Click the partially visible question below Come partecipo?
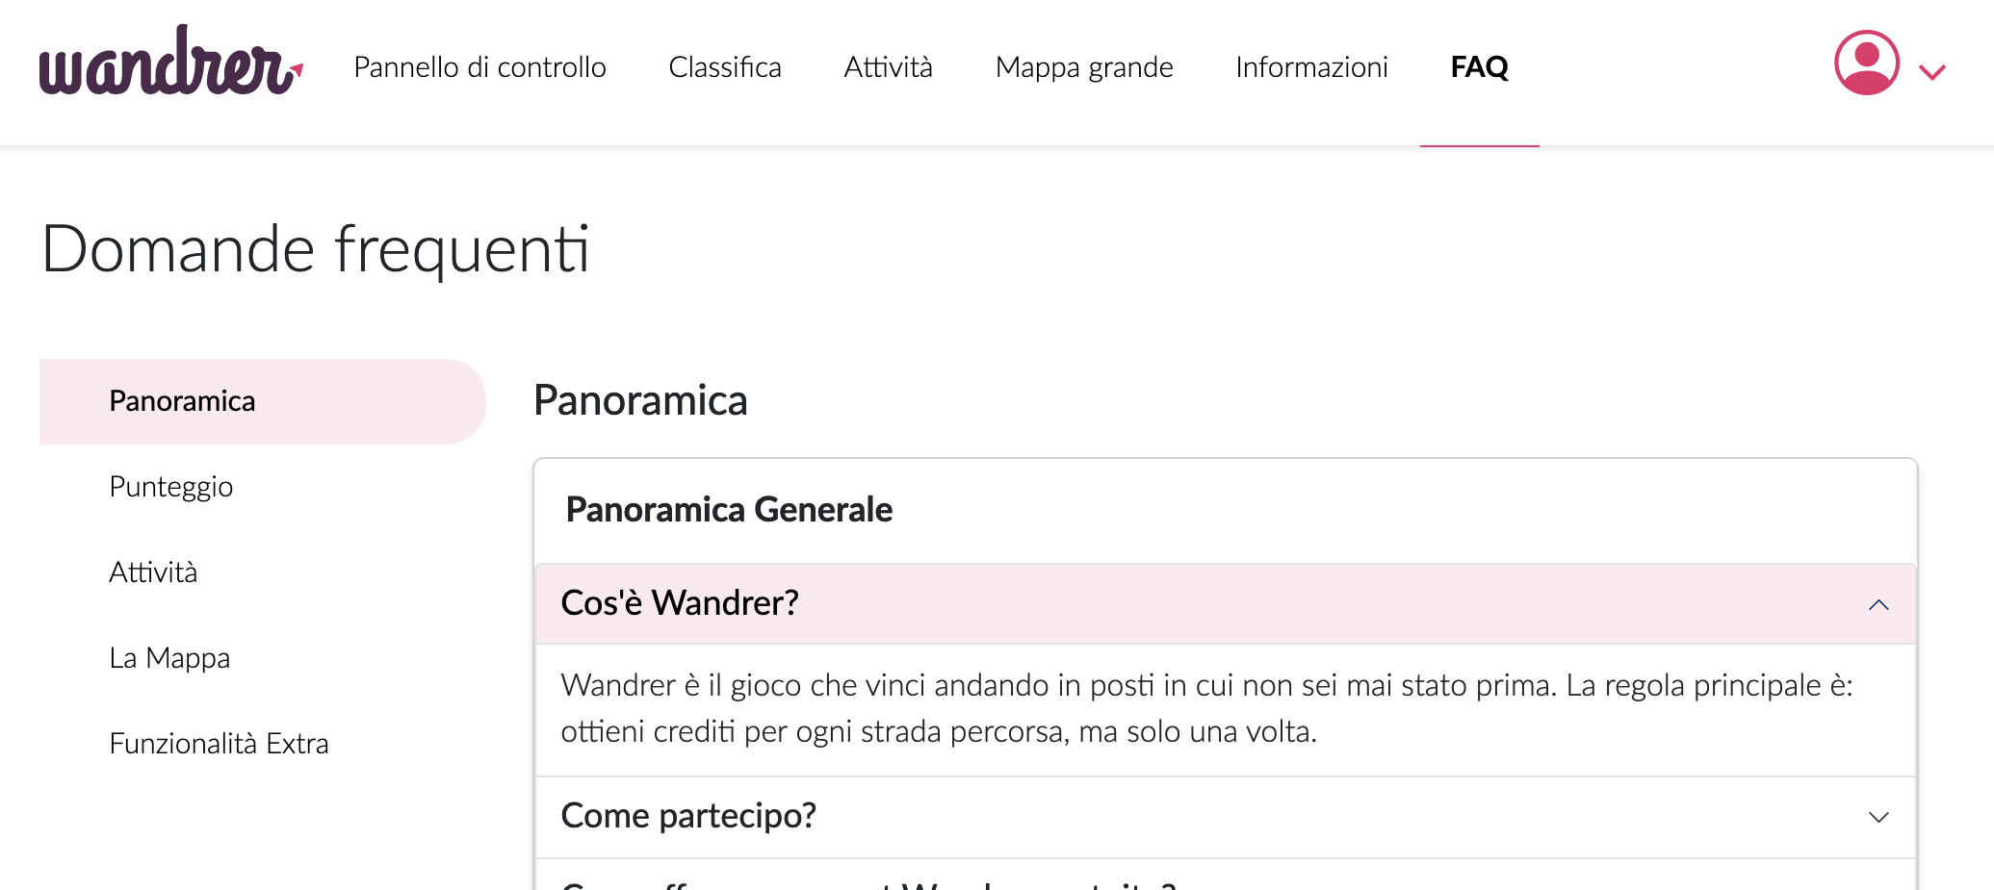 coord(1225,877)
